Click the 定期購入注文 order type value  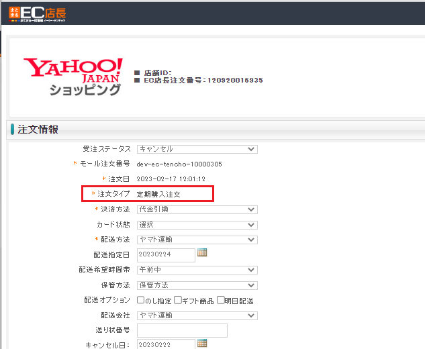pos(163,194)
